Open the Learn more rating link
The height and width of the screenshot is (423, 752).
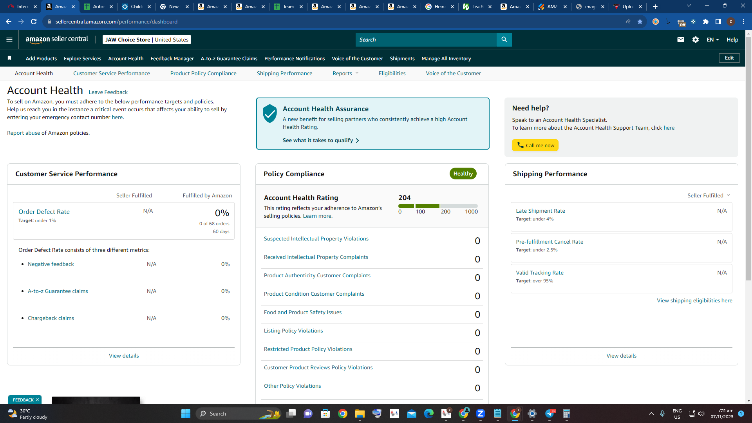tap(317, 216)
